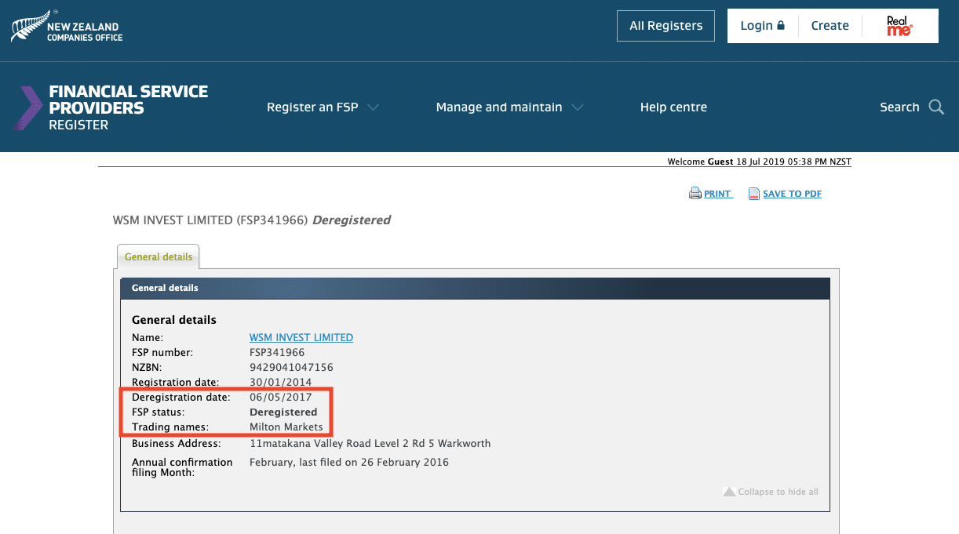Click the annual confirmation February filing text
This screenshot has width=959, height=534.
349,463
